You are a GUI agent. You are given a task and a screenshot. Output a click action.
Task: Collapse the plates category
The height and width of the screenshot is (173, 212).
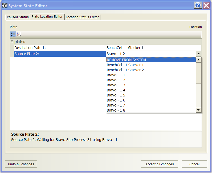pyautogui.click(x=12, y=42)
